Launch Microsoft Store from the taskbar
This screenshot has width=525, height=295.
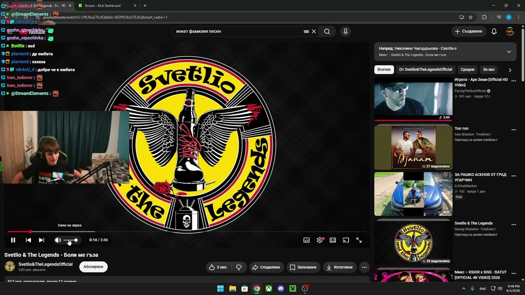(x=244, y=288)
